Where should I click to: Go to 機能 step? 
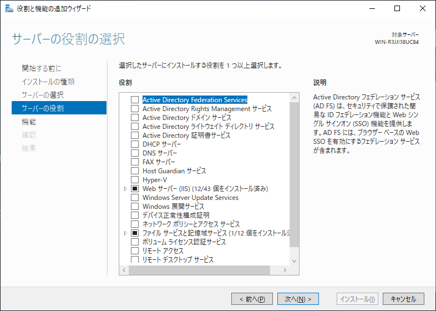[29, 122]
